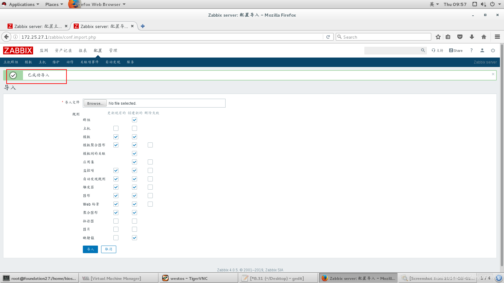The image size is (504, 283).
Task: Open the 资产记录 top menu
Action: pos(63,50)
